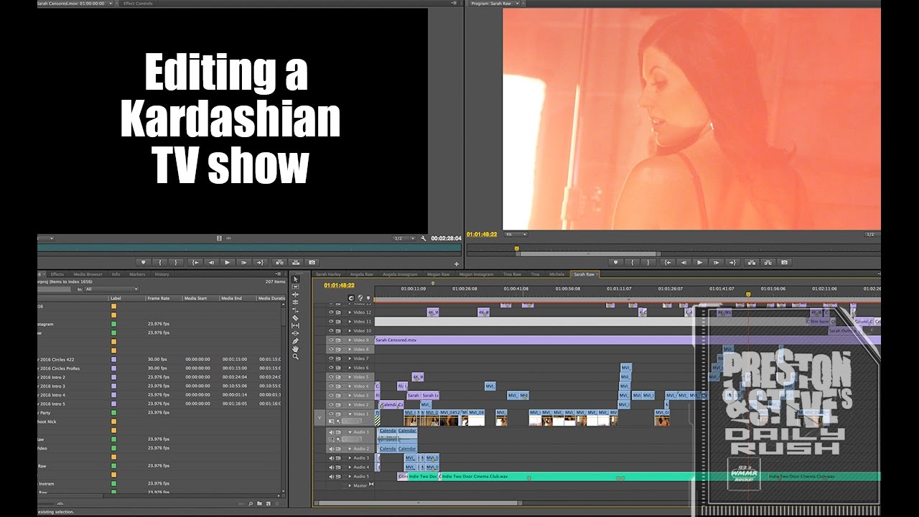
Task: Toggle sync lock on Video 7
Action: point(339,358)
